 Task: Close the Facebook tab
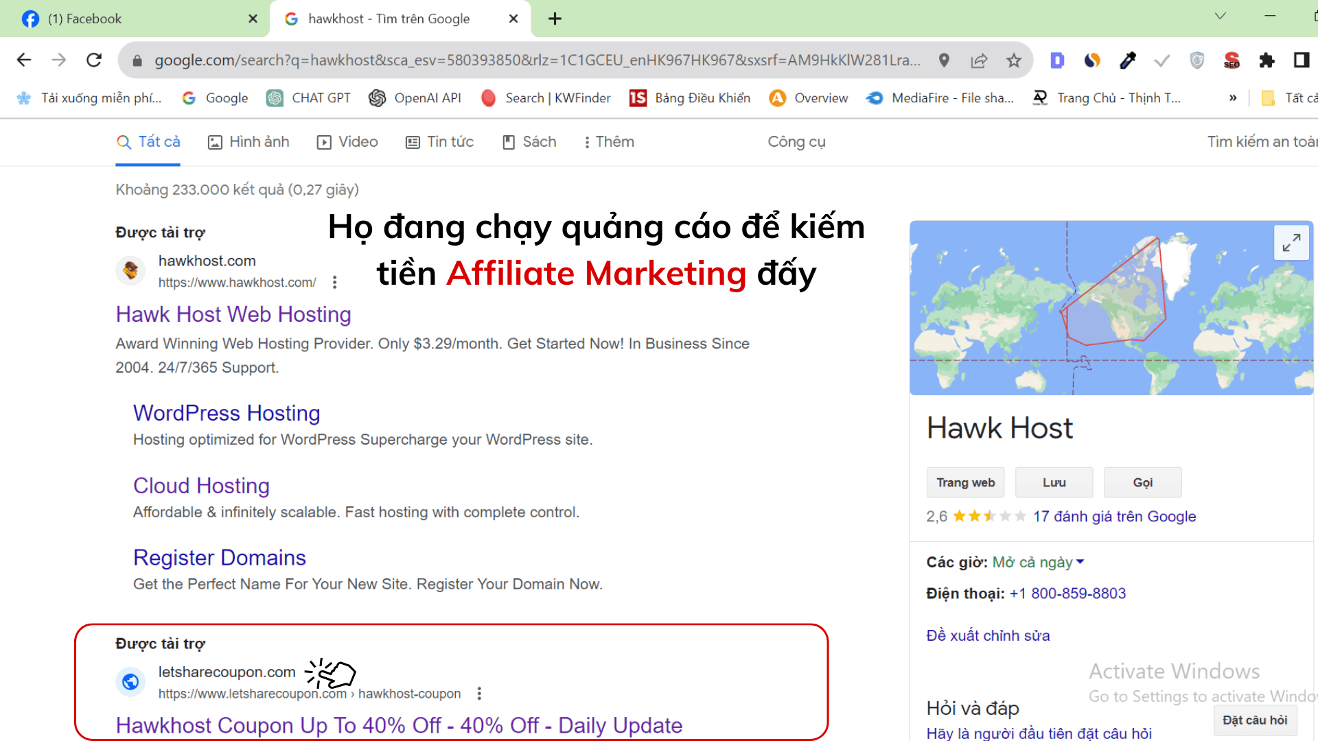coord(253,19)
